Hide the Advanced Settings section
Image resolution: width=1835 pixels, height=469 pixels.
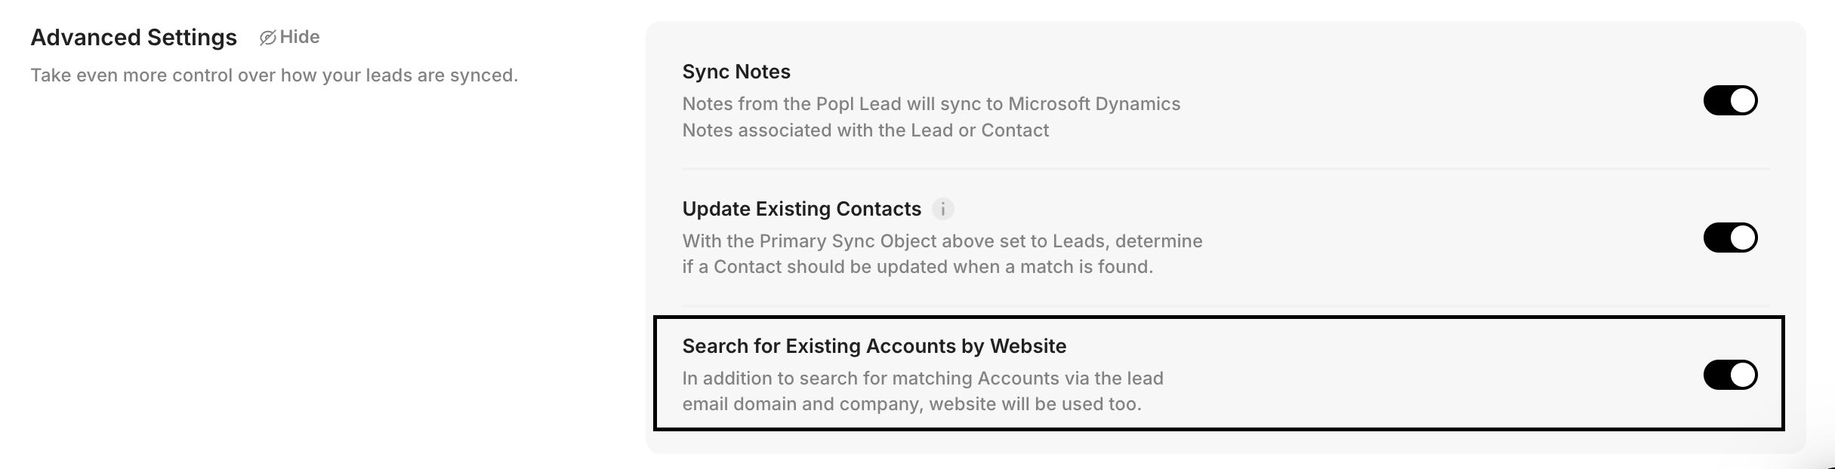tap(299, 38)
